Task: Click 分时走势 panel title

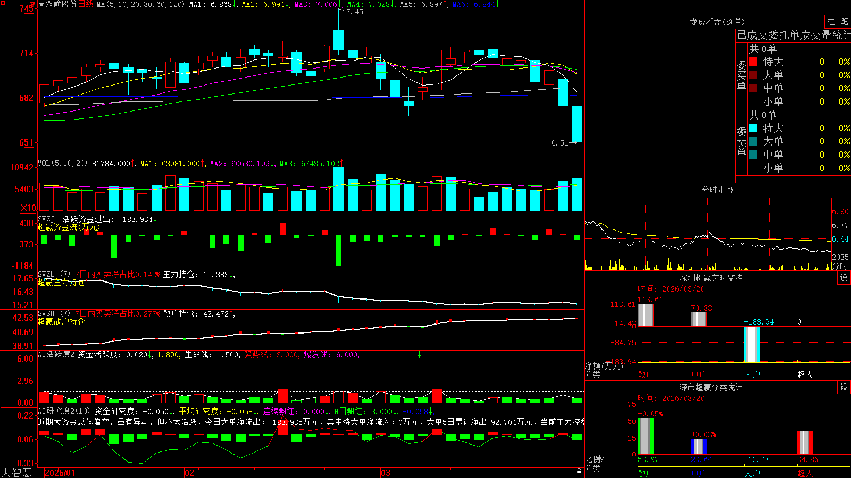Action: (x=717, y=190)
